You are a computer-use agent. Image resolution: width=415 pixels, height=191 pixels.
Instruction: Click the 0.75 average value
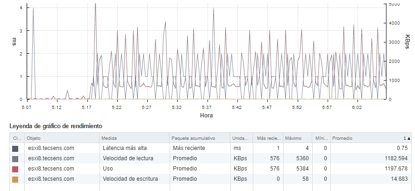click(402, 148)
